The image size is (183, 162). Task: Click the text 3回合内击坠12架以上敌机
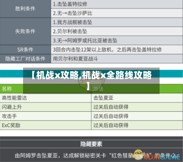click(82, 50)
